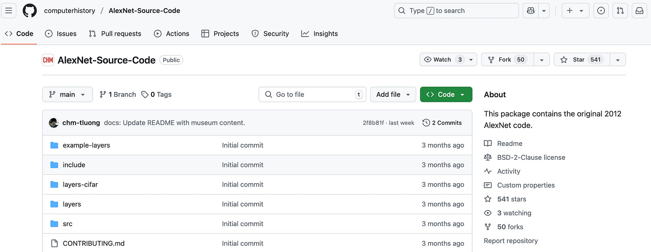This screenshot has width=651, height=252.
Task: Open latest commit message about README
Action: pyautogui.click(x=174, y=123)
